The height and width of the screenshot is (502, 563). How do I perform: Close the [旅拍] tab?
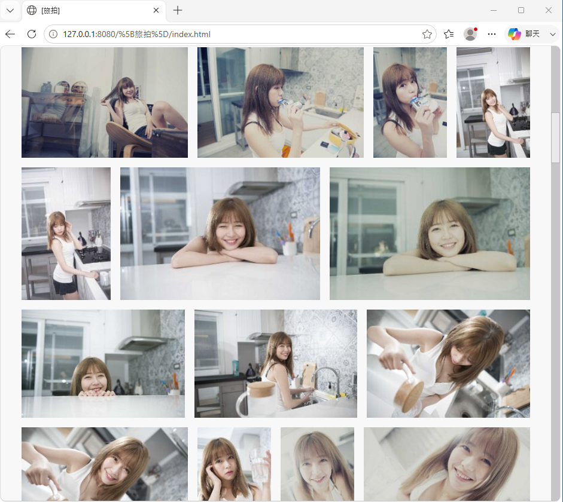[156, 10]
